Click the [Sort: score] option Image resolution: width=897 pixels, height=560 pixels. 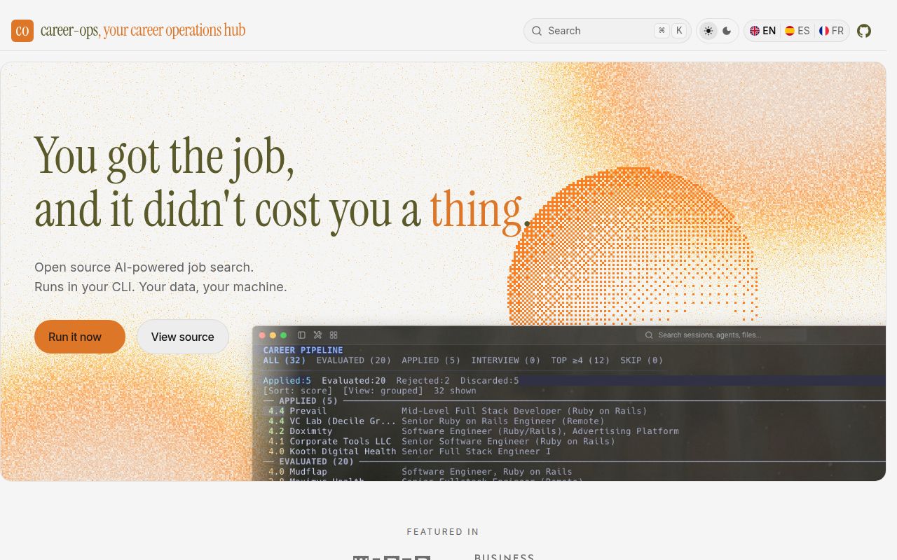[300, 391]
